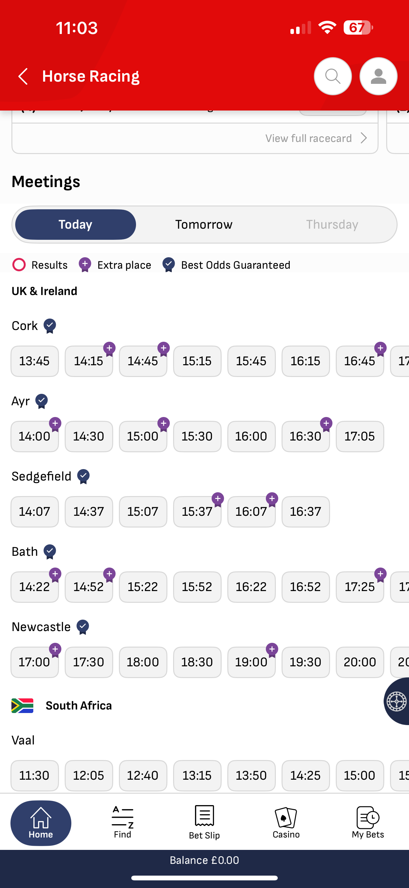Select the Cork 13:45 race
Viewport: 409px width, 888px height.
(35, 361)
